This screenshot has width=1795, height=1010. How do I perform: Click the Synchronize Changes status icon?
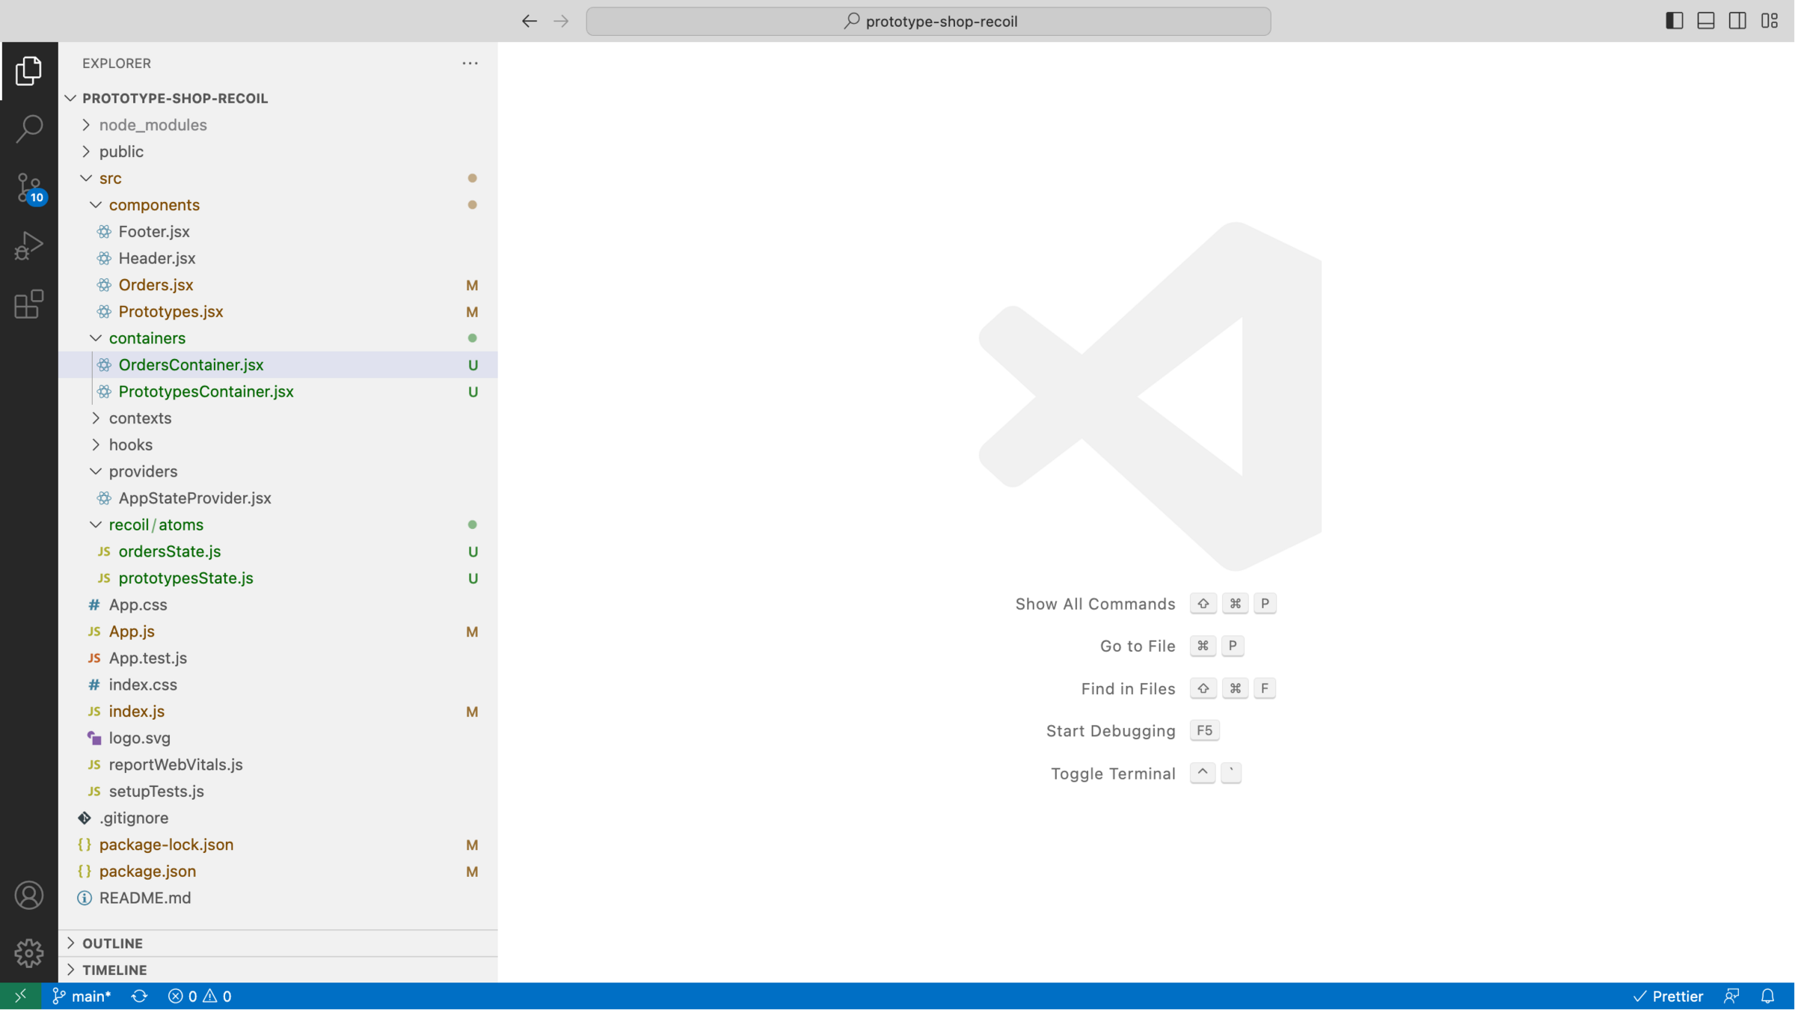(x=139, y=996)
